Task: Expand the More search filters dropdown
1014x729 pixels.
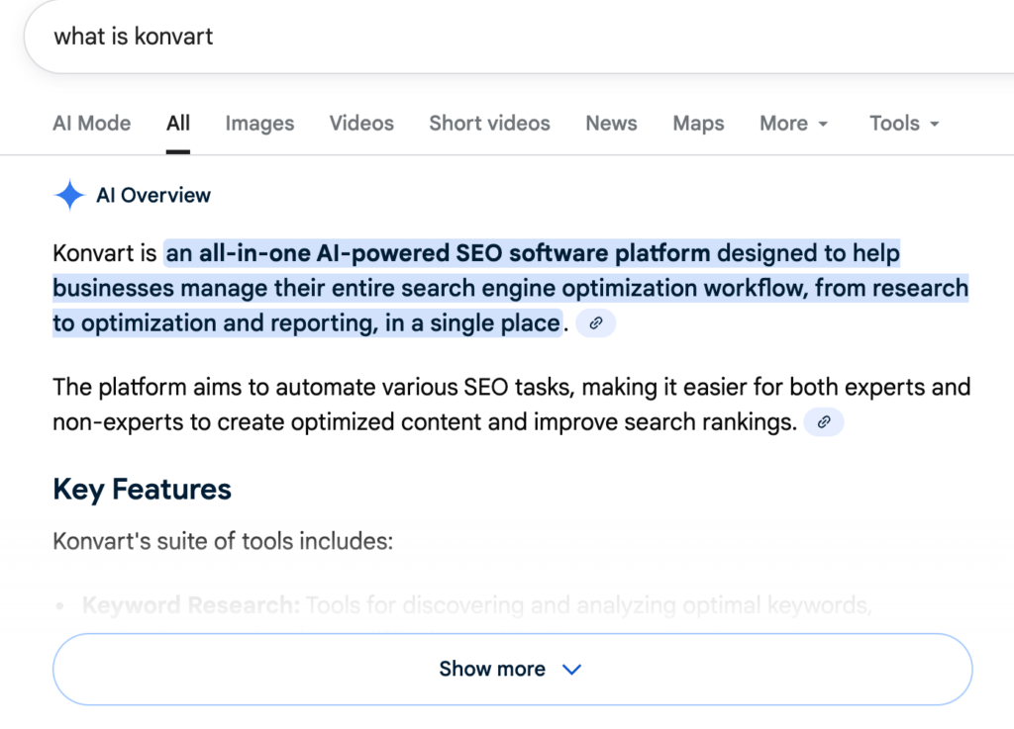Action: 794,124
